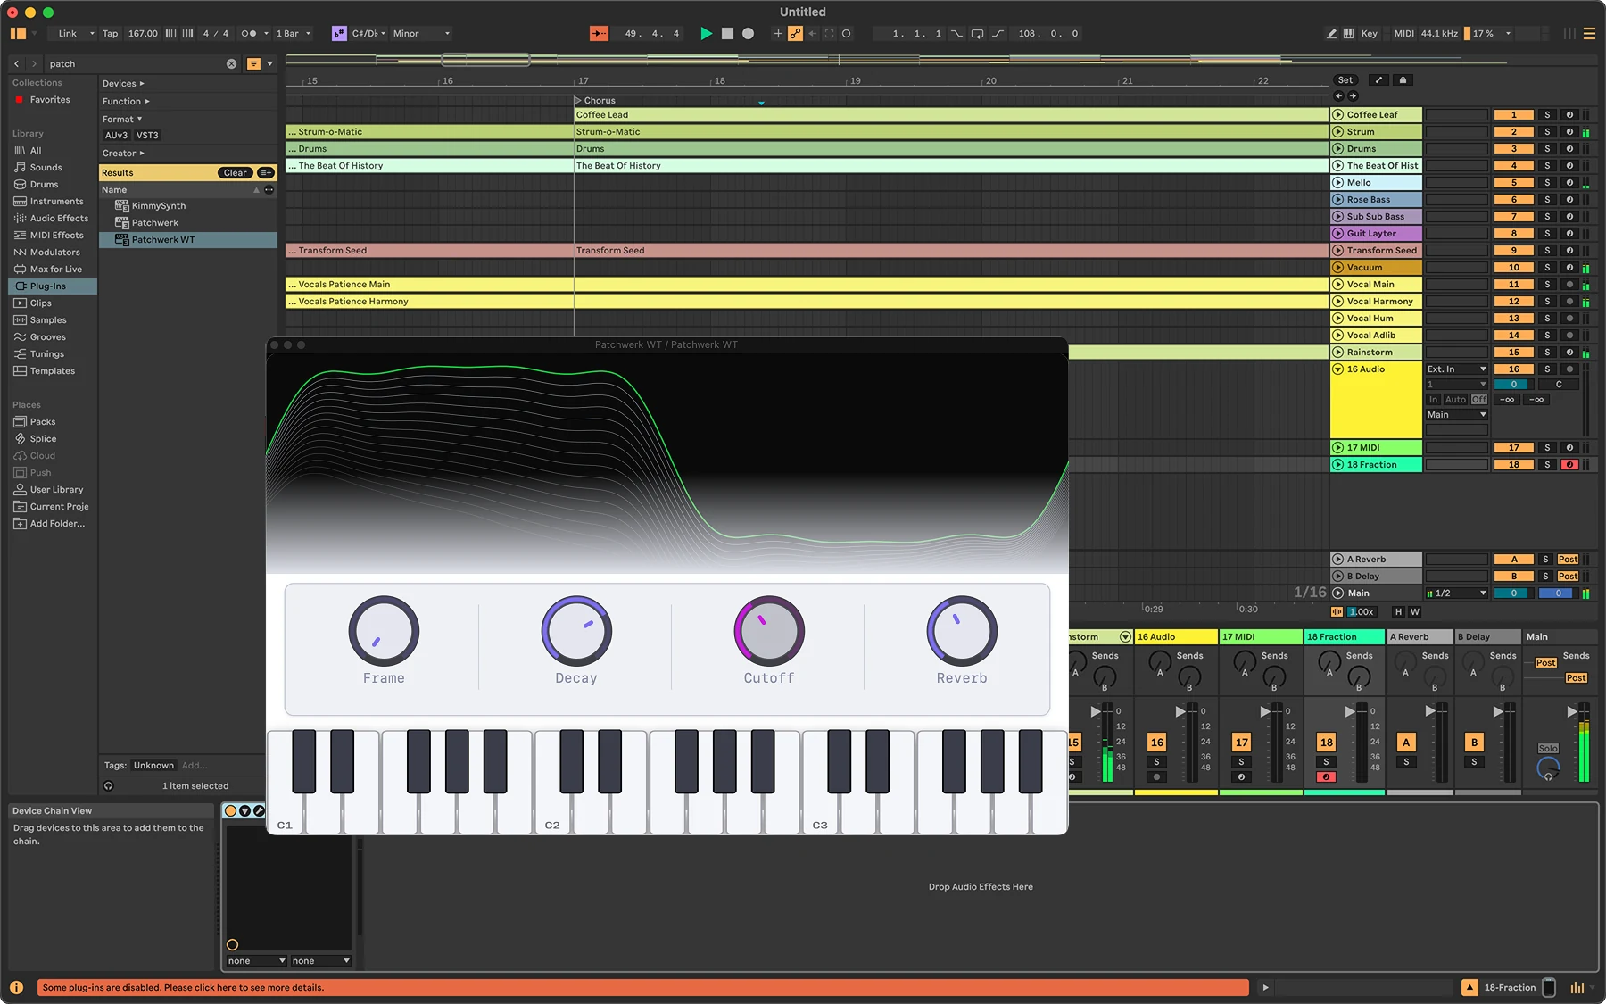Click the Stop button in the transport
This screenshot has width=1606, height=1004.
727,34
